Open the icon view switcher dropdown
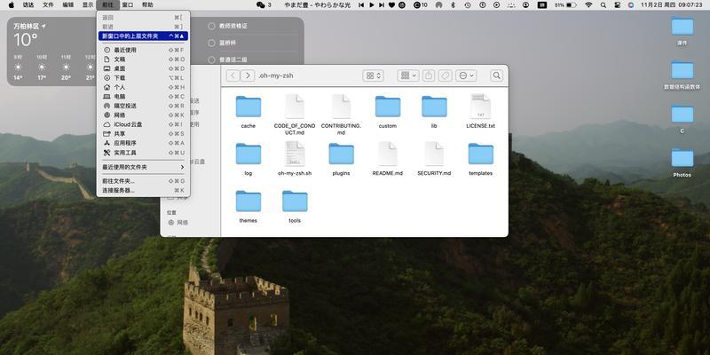This screenshot has height=355, width=710. pyautogui.click(x=373, y=75)
